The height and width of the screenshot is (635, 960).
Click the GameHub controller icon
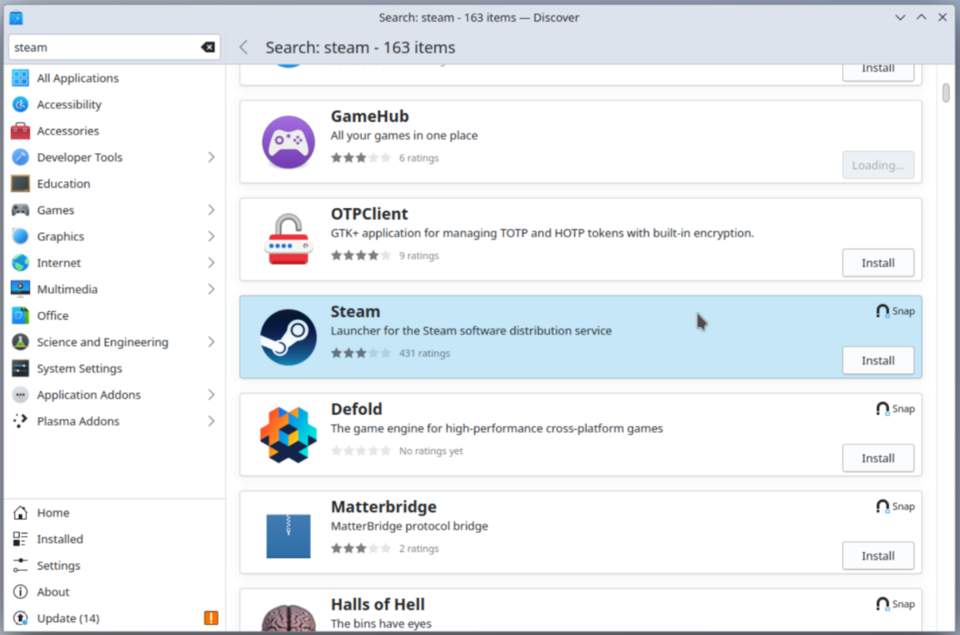(288, 142)
